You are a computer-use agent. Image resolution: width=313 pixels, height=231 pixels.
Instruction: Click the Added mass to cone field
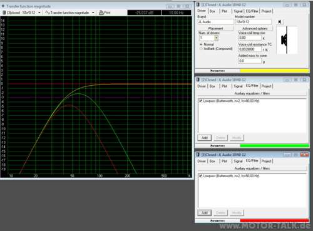pos(250,61)
